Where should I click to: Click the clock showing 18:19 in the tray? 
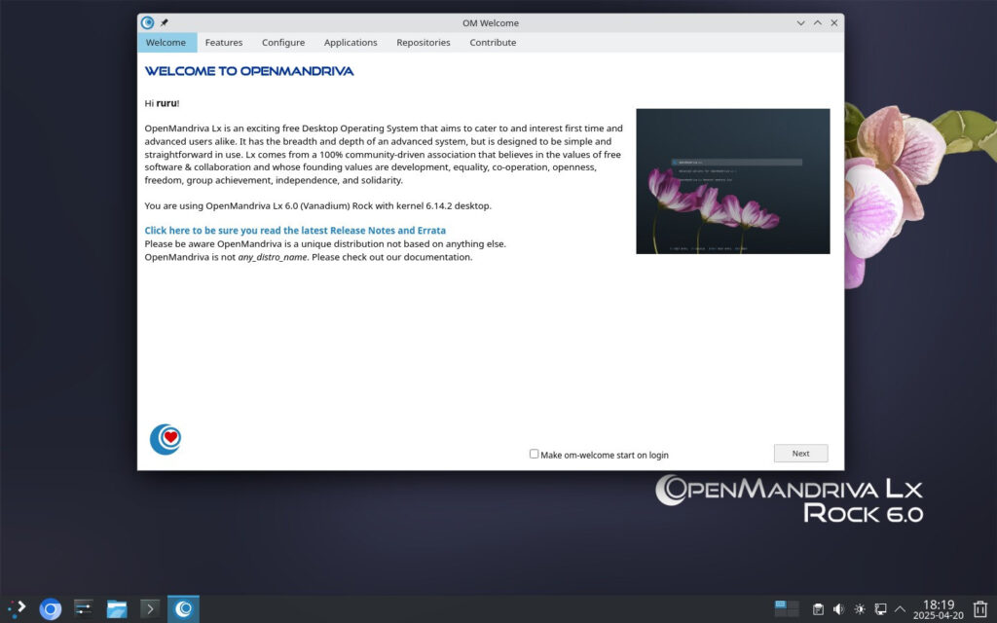tap(938, 608)
